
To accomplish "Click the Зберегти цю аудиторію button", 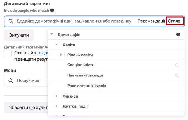I will [26, 107].
